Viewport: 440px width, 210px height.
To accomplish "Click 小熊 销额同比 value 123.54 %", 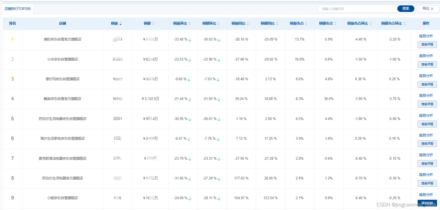I will click(270, 198).
